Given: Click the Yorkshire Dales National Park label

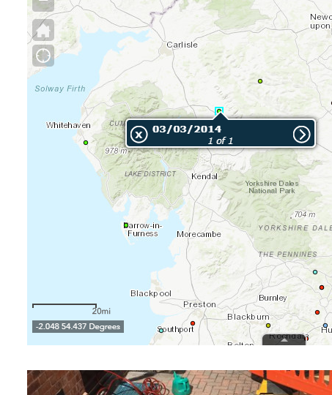Looking at the screenshot, I should [x=272, y=187].
